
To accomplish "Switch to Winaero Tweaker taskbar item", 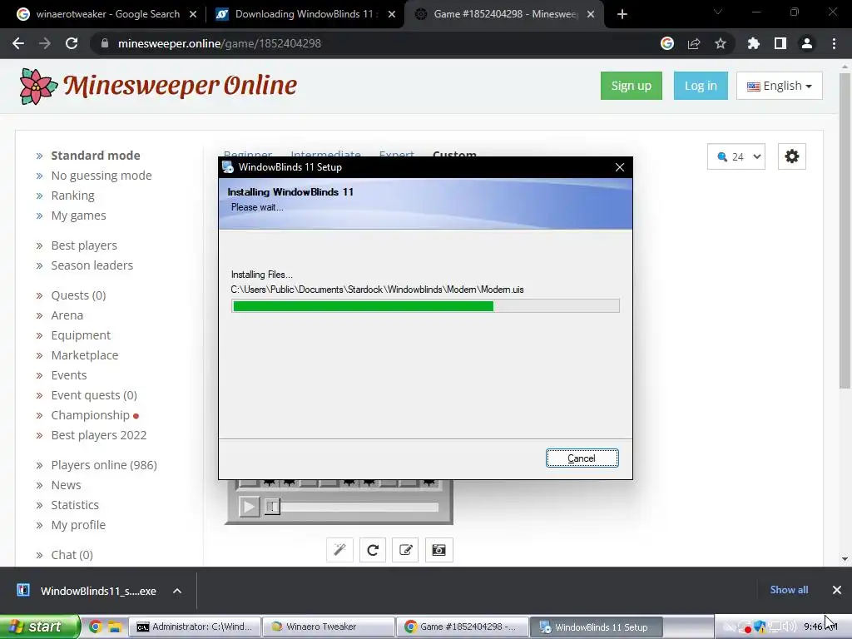I will (x=328, y=627).
